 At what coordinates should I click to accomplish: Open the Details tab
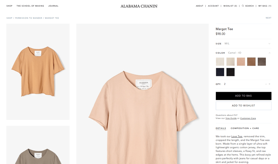point(221,128)
